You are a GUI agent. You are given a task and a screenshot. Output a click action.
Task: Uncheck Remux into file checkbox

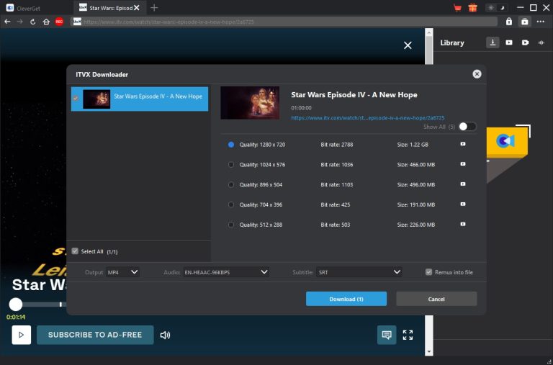click(x=429, y=272)
